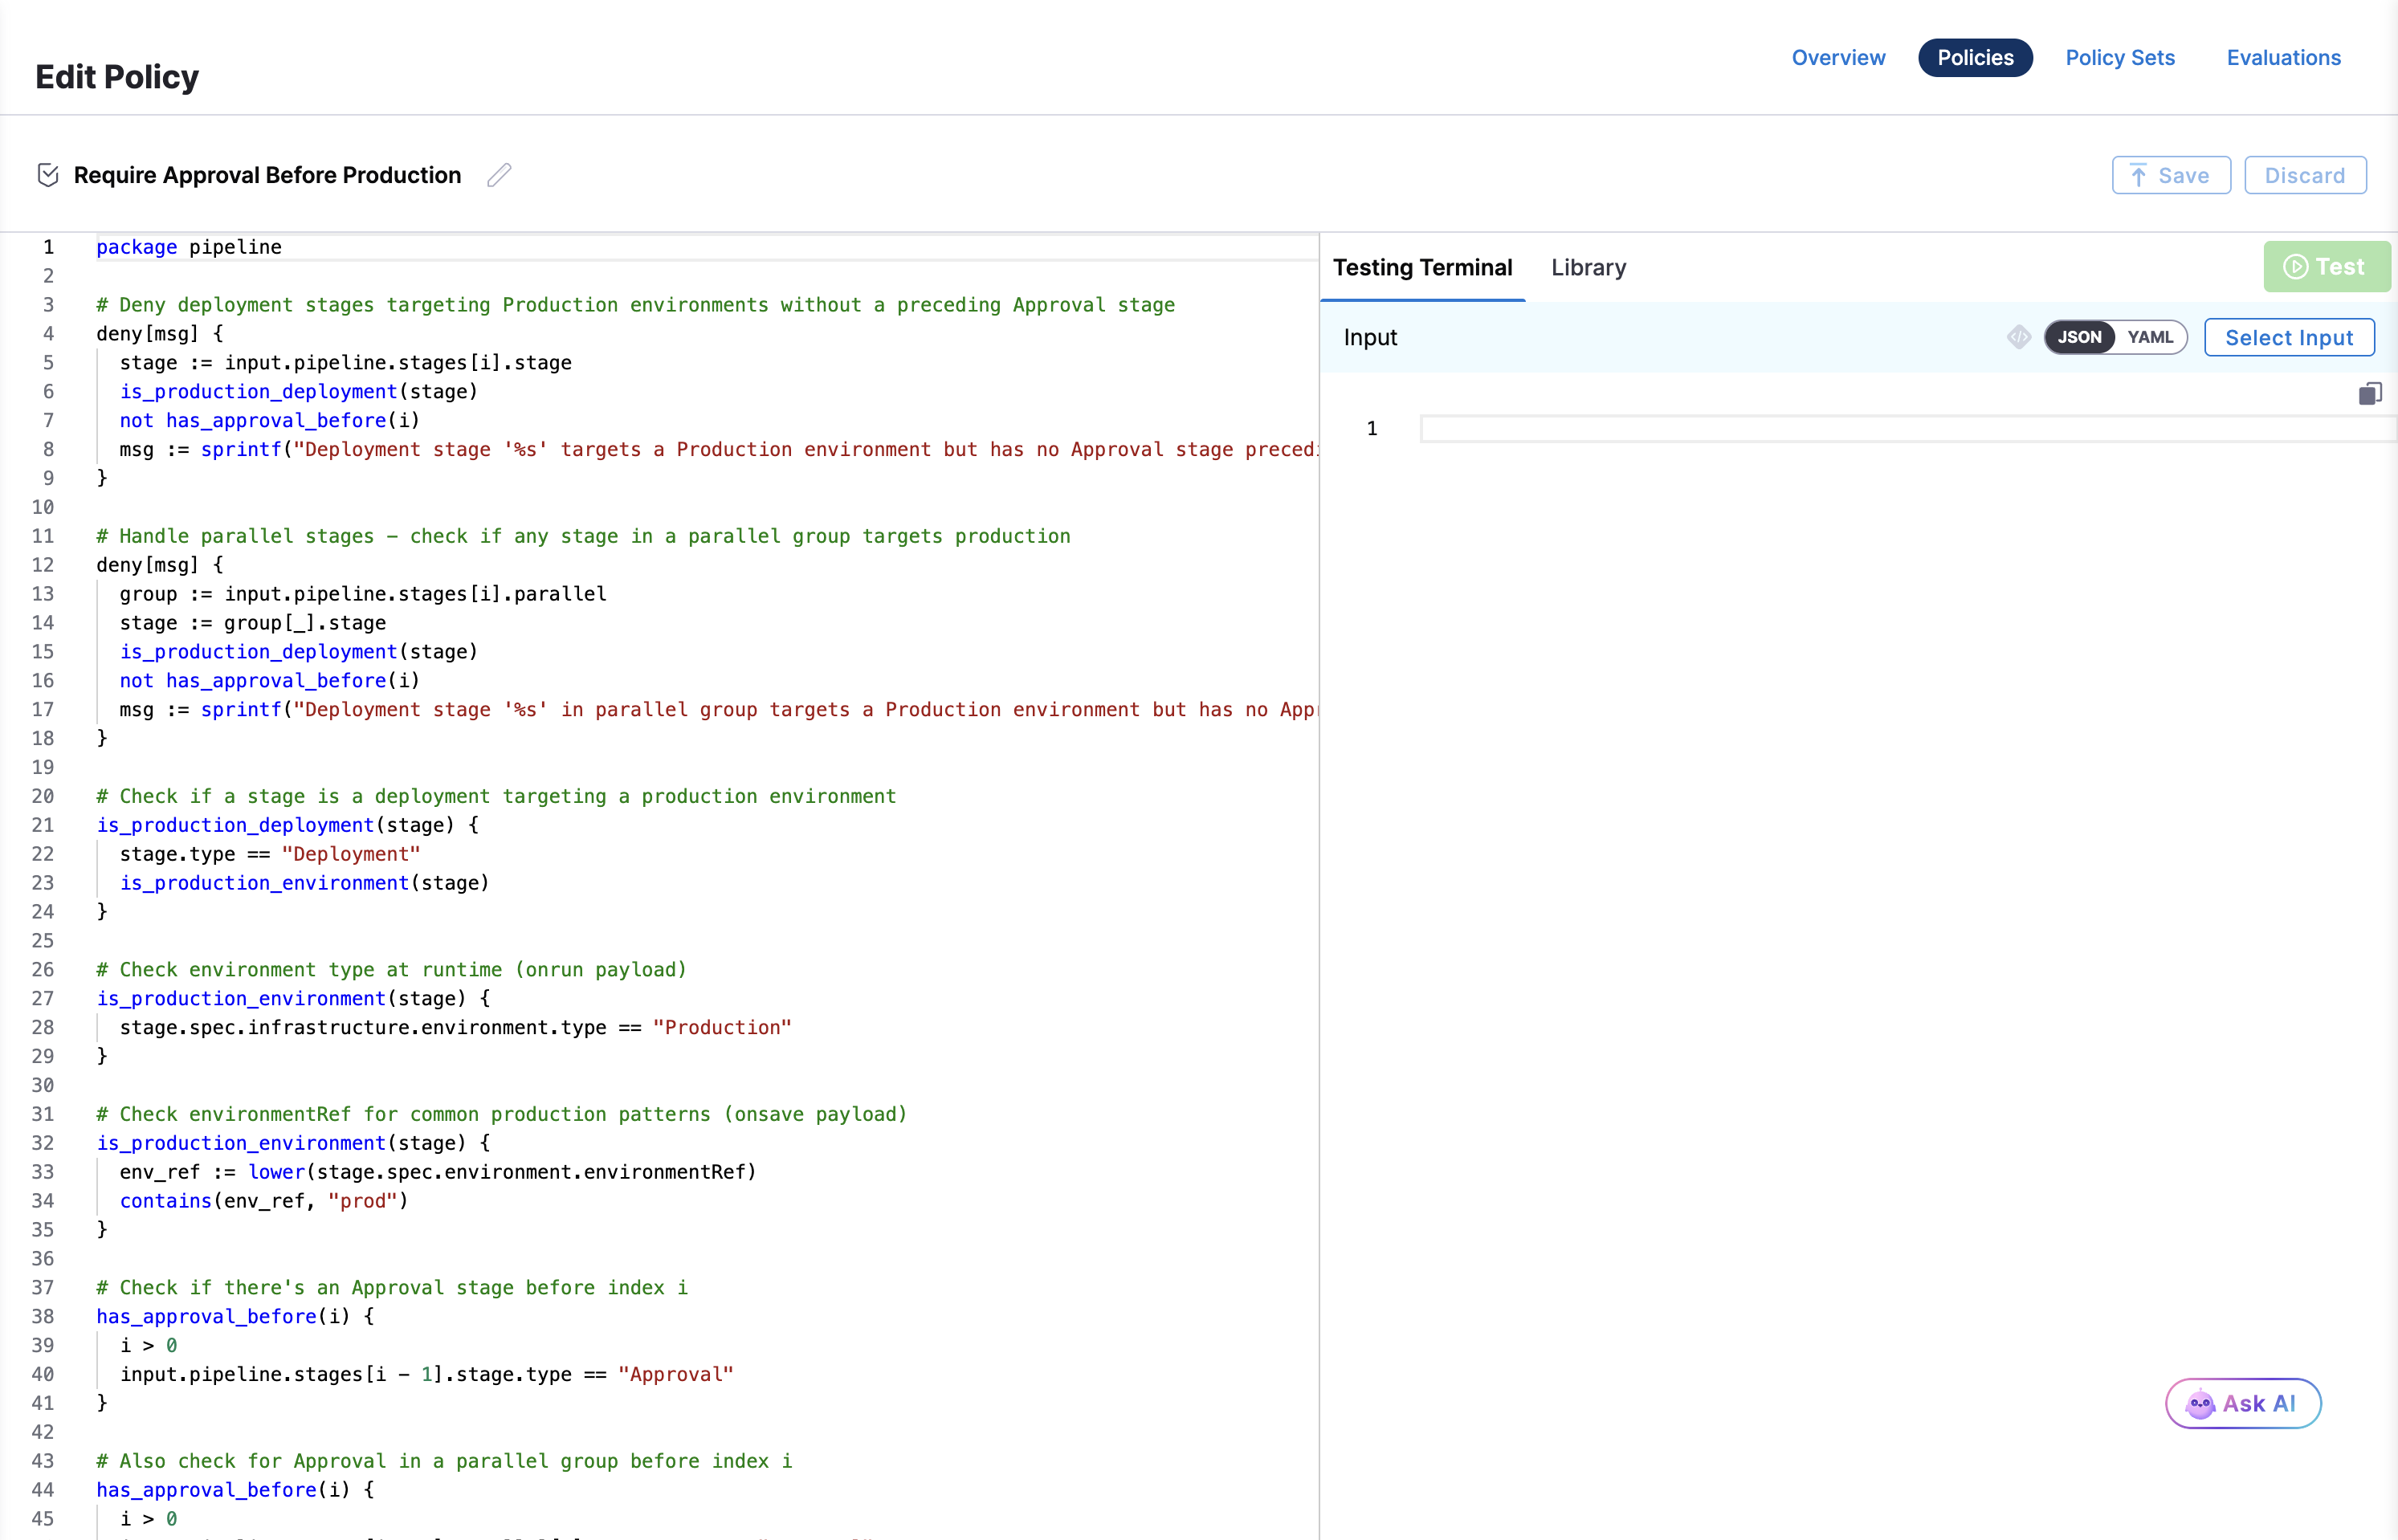This screenshot has height=1540, width=2398.
Task: Click the 'Require Approval Before Production' title
Action: pos(267,175)
